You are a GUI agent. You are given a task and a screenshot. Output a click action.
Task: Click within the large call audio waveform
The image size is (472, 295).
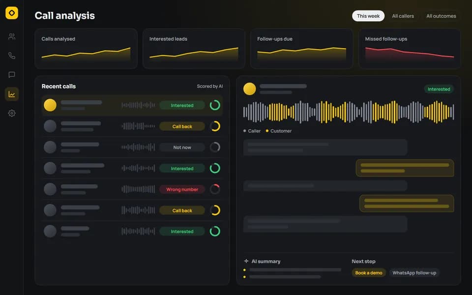point(349,112)
